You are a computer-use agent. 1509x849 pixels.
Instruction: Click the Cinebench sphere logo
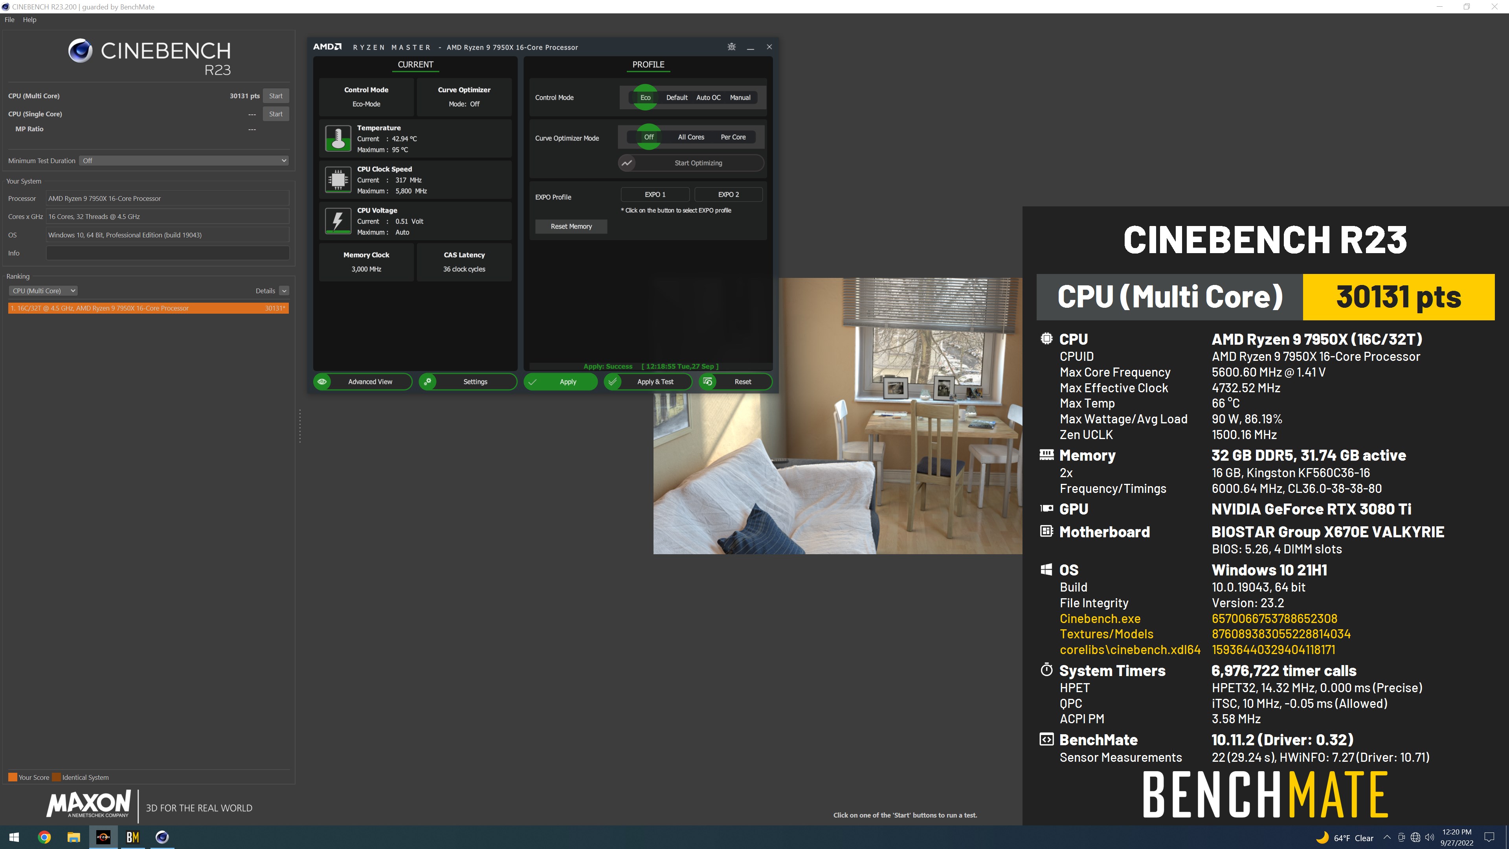80,50
